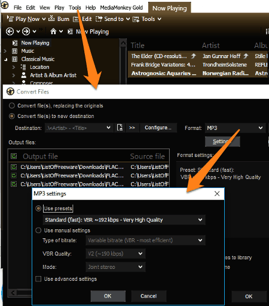Expand the Music tree node
Image resolution: width=269 pixels, height=306 pixels.
(x=5, y=51)
